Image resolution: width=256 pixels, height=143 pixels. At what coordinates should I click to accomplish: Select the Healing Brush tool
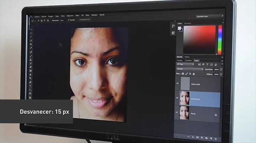31,52
